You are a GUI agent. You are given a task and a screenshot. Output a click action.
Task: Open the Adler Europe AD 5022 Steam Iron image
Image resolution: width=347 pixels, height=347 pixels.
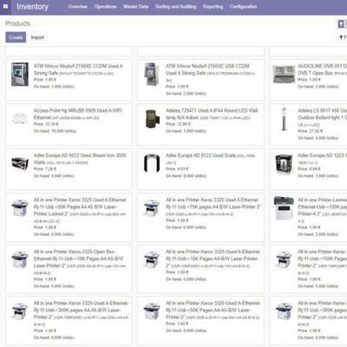click(x=20, y=164)
